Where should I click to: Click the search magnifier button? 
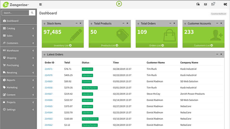pos(32,13)
